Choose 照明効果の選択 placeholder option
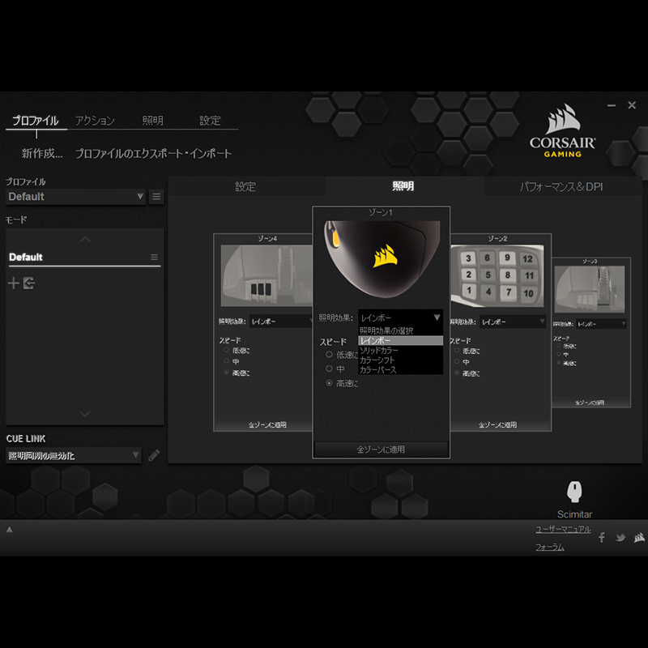The height and width of the screenshot is (648, 648). click(x=400, y=330)
